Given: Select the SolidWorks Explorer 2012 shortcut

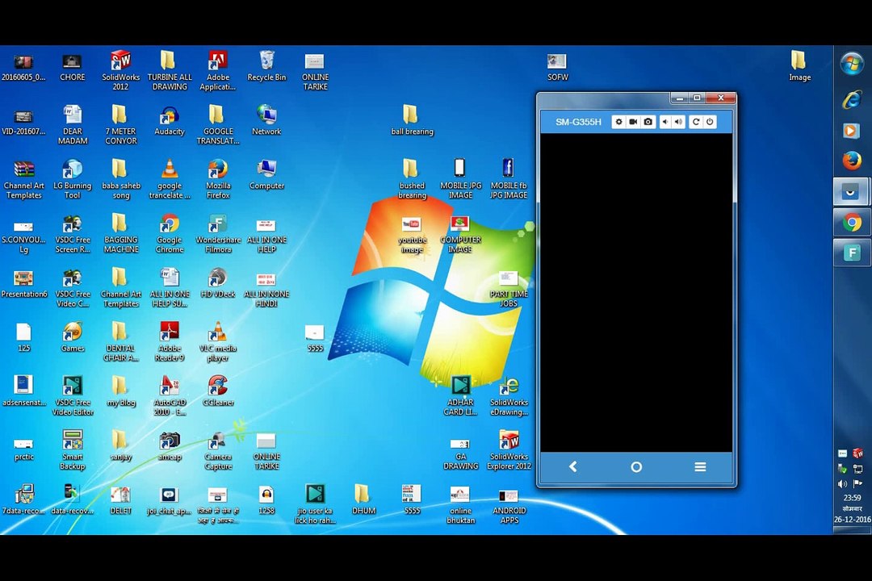Looking at the screenshot, I should click(x=509, y=450).
